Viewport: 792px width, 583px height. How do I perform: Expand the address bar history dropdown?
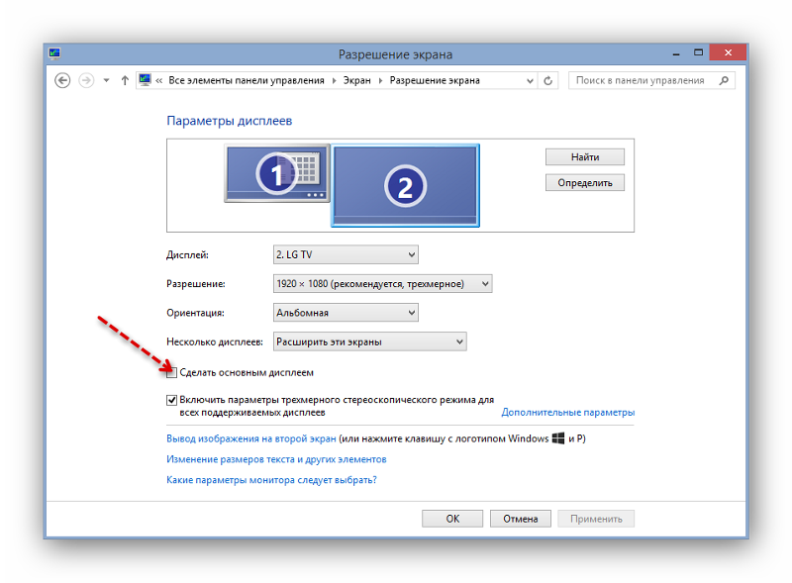pos(530,81)
